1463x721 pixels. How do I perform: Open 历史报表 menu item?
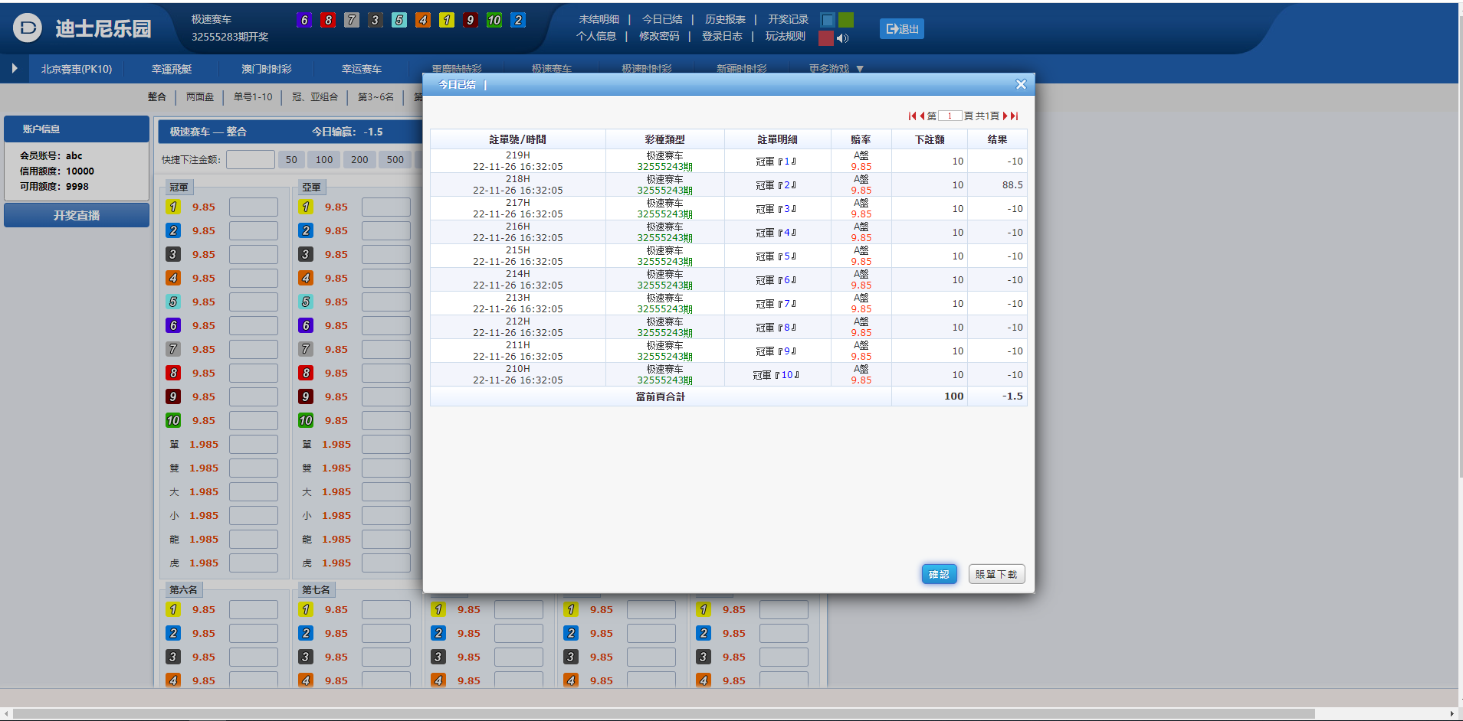click(725, 19)
